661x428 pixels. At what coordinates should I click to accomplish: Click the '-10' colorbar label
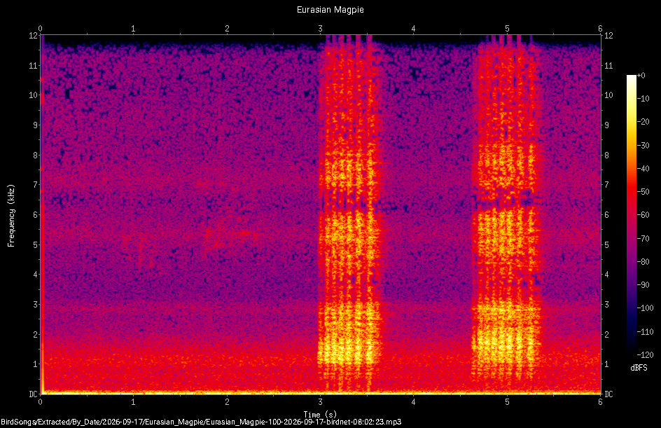pyautogui.click(x=643, y=99)
